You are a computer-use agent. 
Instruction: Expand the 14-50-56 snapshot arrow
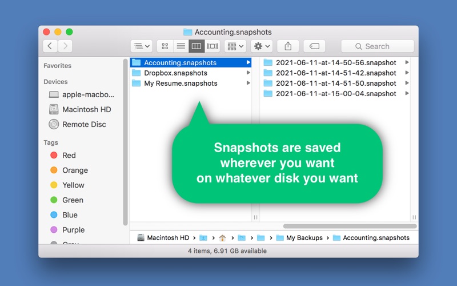407,62
